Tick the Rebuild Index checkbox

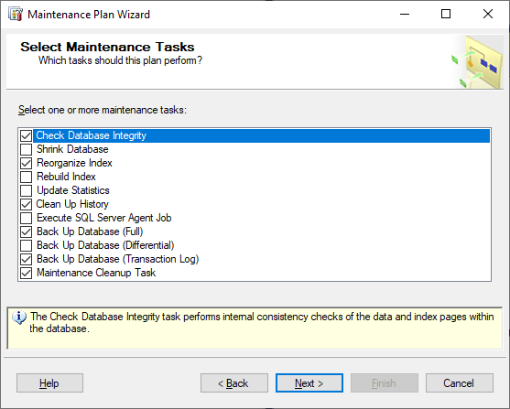(x=26, y=177)
